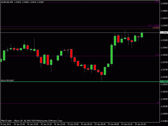Click the 1.33865 price scale value

[x=164, y=48]
